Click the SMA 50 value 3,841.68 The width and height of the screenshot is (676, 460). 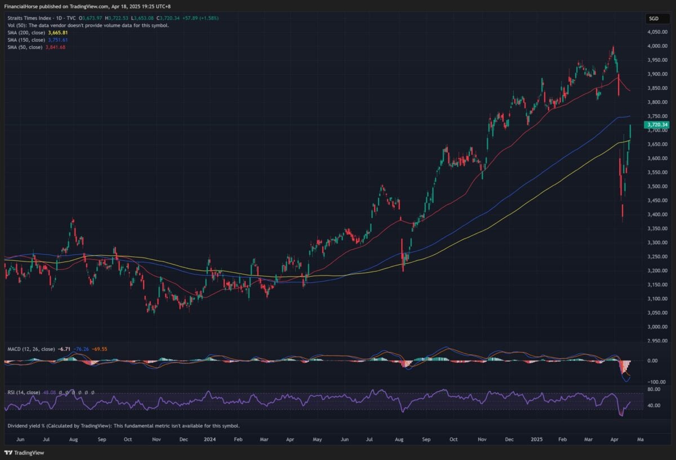[x=56, y=47]
